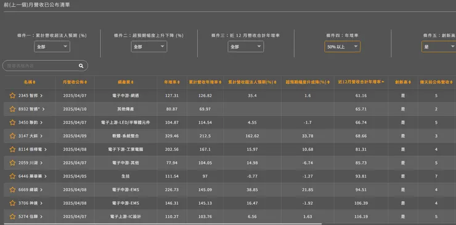Viewport: 456px width, 225px height.
Task: Click the 212.5 cumulative growth value
Action: [x=205, y=136]
